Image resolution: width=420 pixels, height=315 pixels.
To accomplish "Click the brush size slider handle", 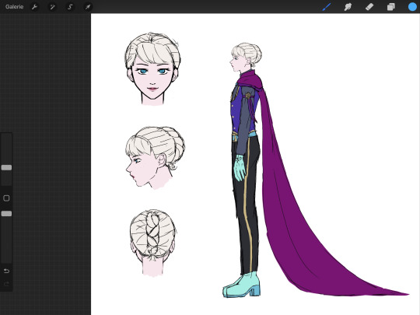I will pyautogui.click(x=6, y=168).
